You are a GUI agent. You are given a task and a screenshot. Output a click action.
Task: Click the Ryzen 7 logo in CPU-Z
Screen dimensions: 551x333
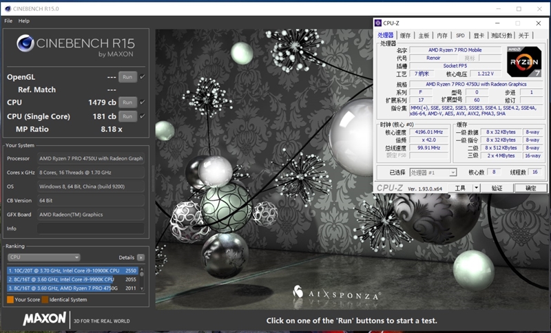coord(524,62)
